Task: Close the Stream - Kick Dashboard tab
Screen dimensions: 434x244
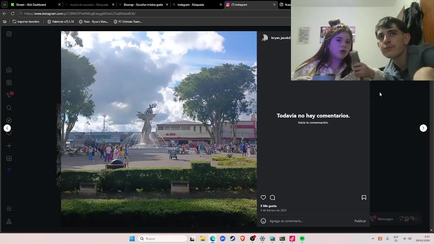Action: point(59,5)
